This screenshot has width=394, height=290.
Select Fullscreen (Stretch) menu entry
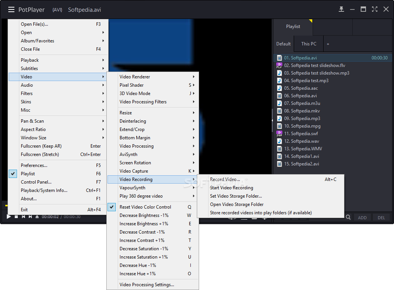click(x=58, y=154)
